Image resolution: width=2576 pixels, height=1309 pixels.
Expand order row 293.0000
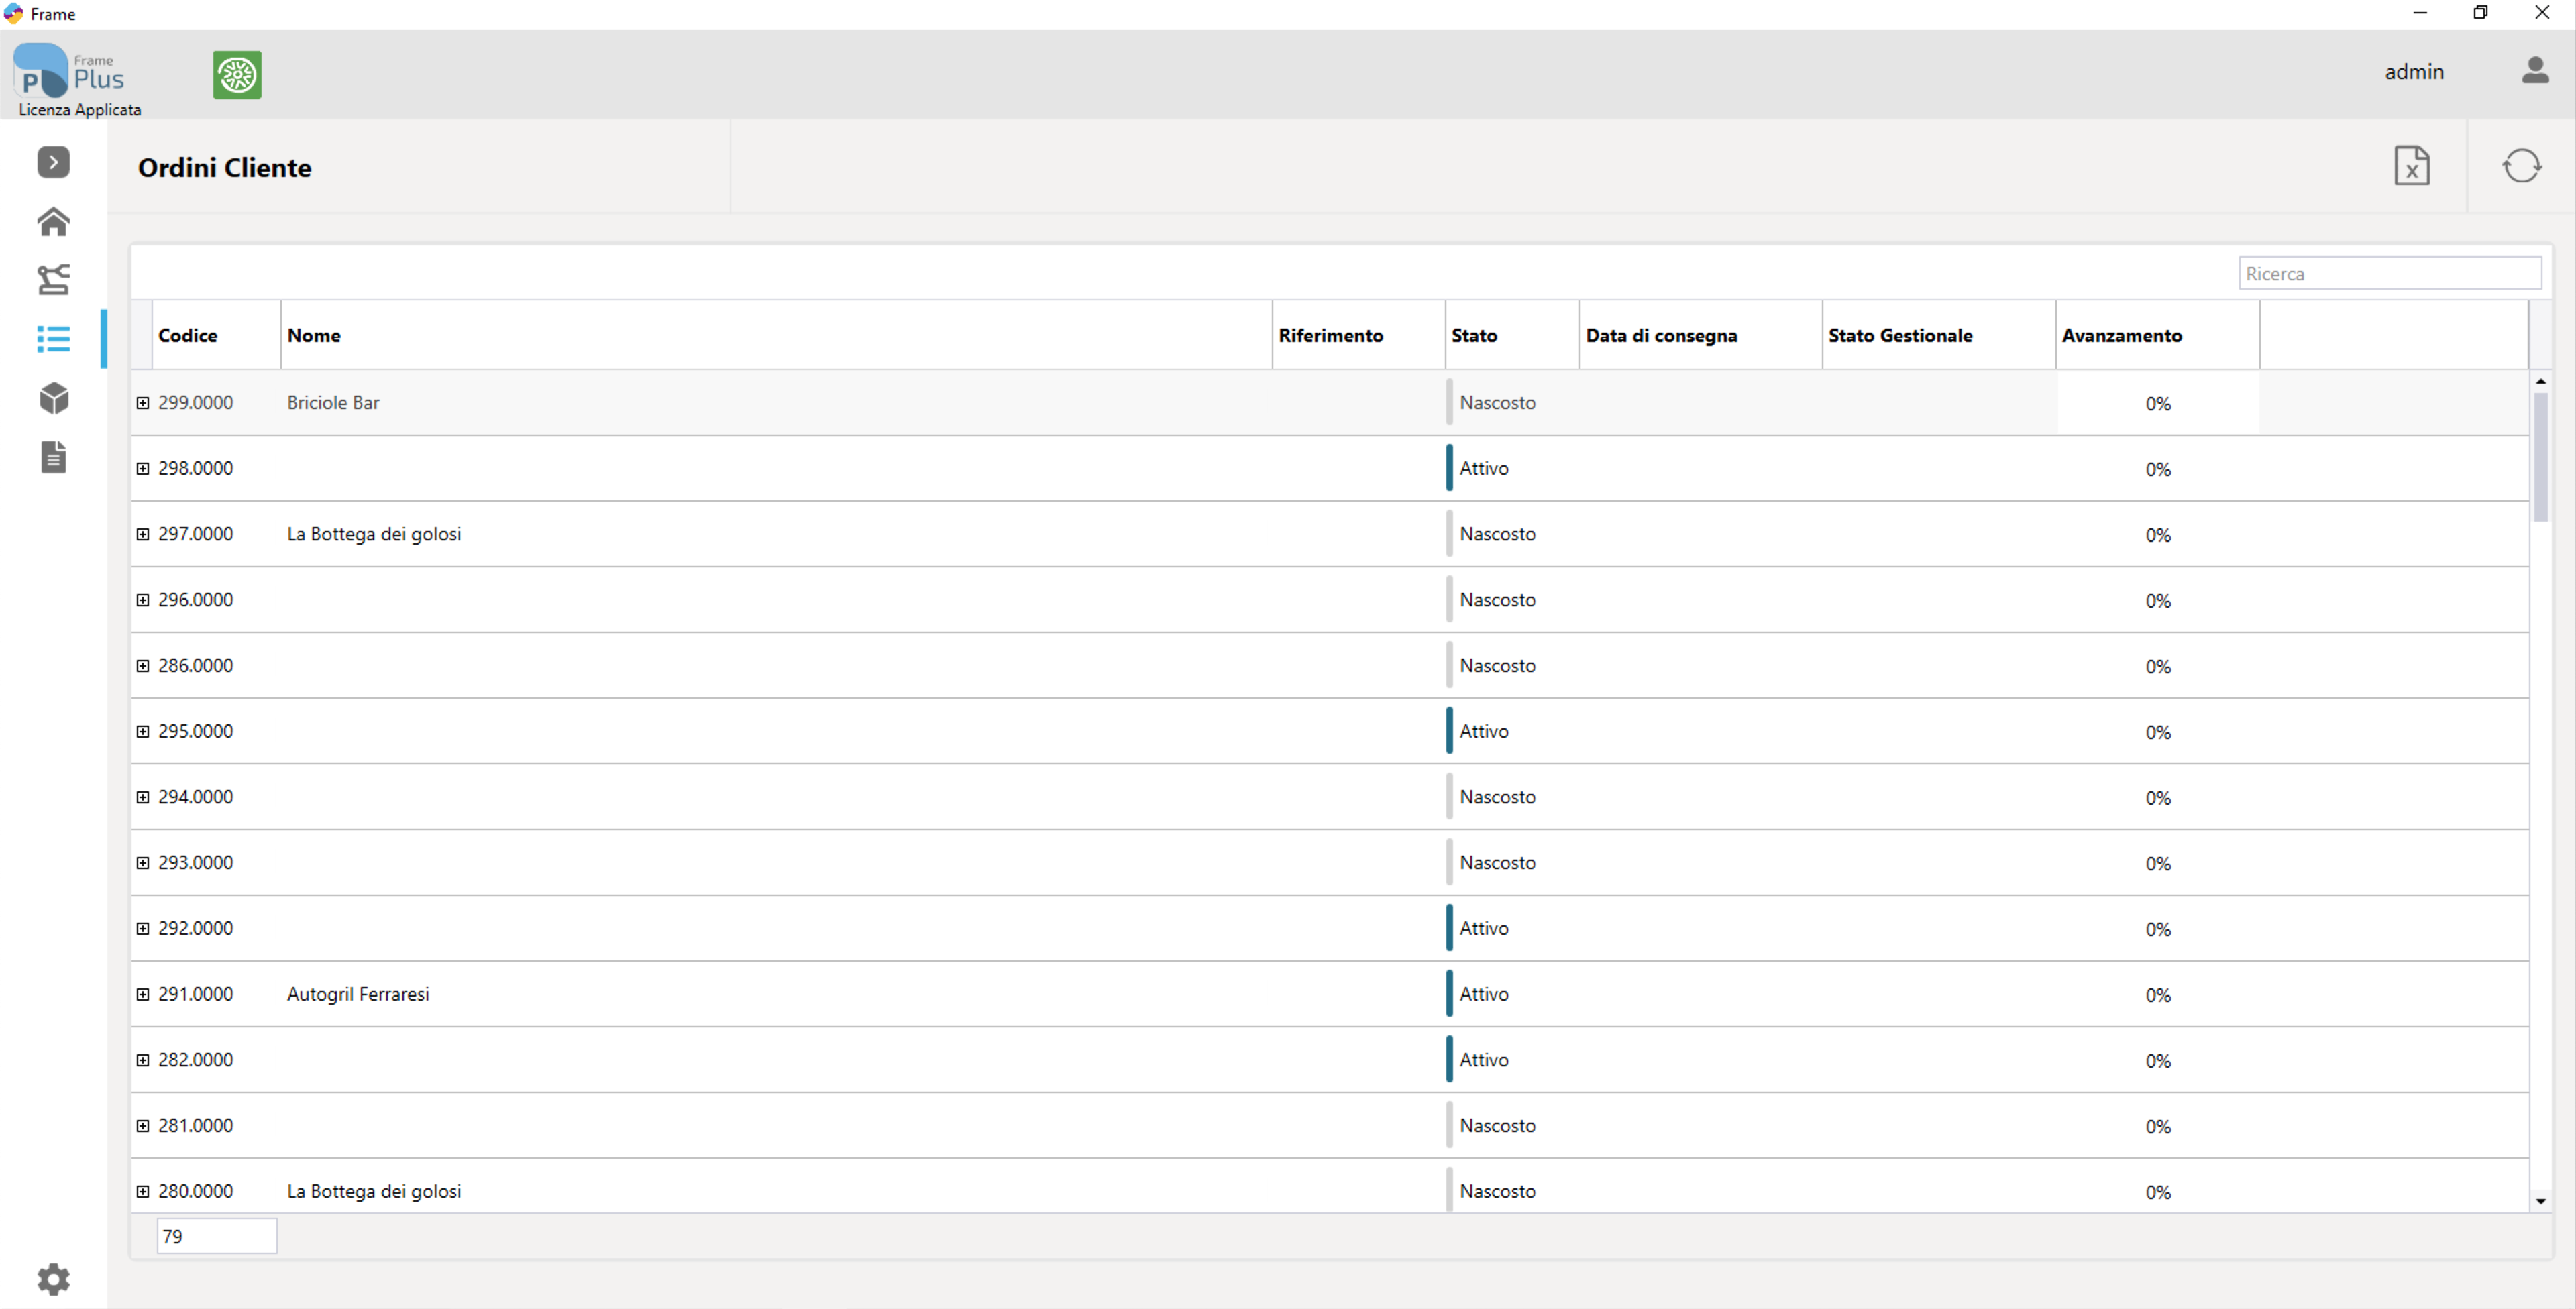[143, 863]
